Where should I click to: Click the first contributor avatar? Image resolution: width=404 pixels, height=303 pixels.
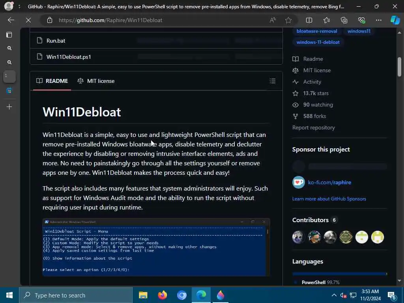[x=298, y=237]
